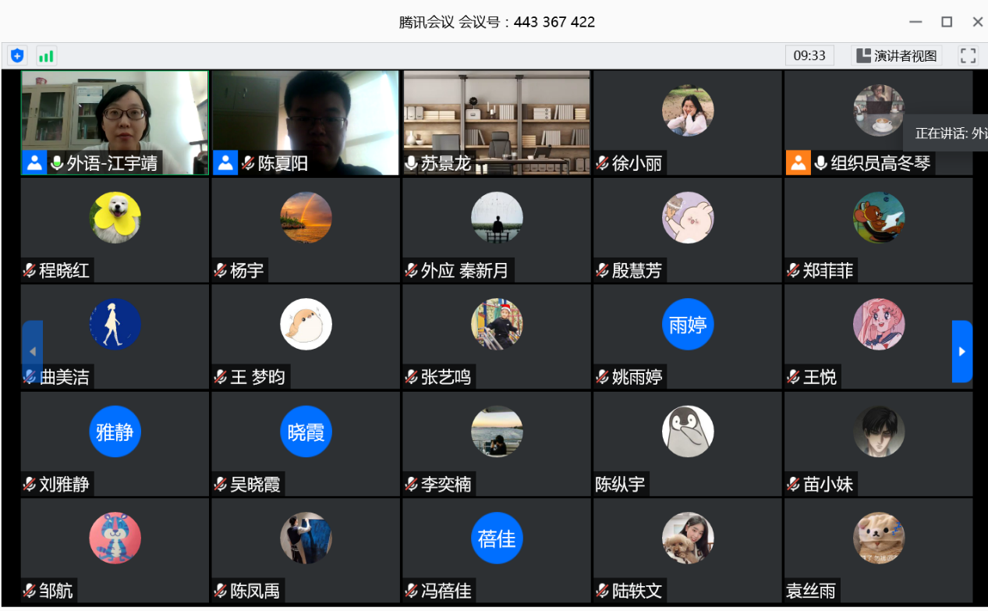Screen dimensions: 988x611
Task: Toggle 程晓红's muted microphone icon
Action: coord(30,271)
